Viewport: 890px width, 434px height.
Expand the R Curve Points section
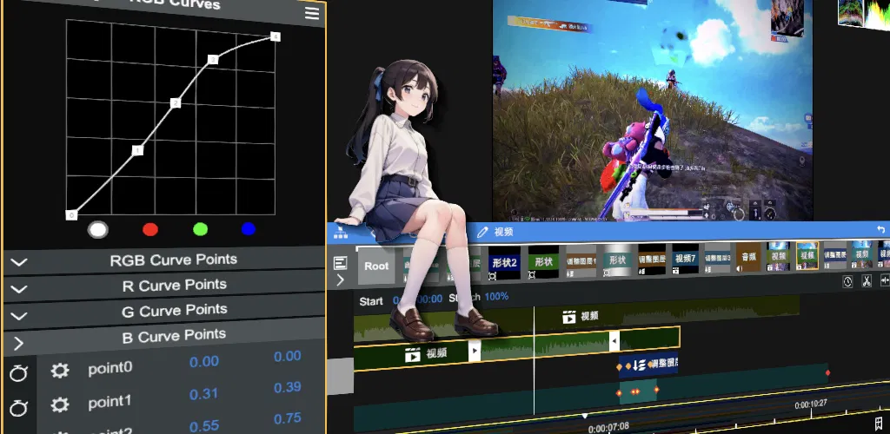pos(164,286)
